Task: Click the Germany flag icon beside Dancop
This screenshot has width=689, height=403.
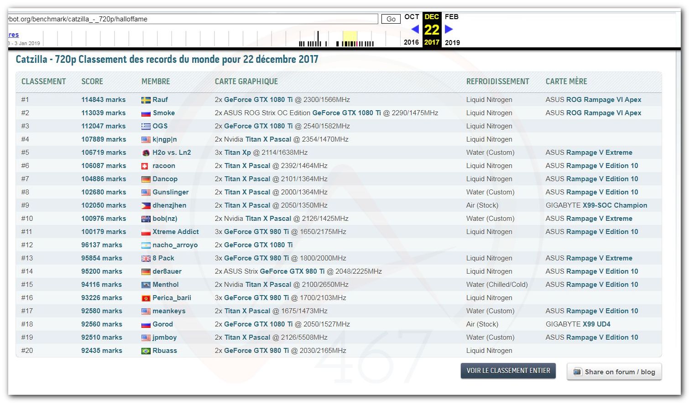Action: (x=146, y=179)
